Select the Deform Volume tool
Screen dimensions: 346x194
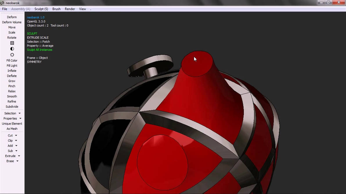click(x=12, y=22)
